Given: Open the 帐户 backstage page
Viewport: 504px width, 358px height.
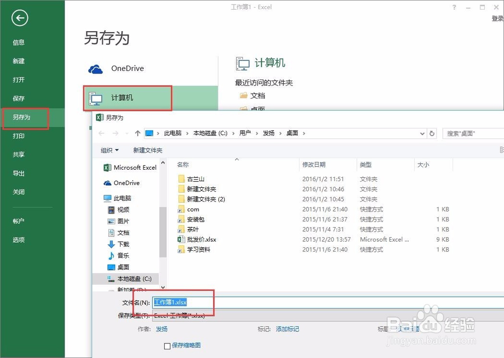Looking at the screenshot, I should point(19,221).
